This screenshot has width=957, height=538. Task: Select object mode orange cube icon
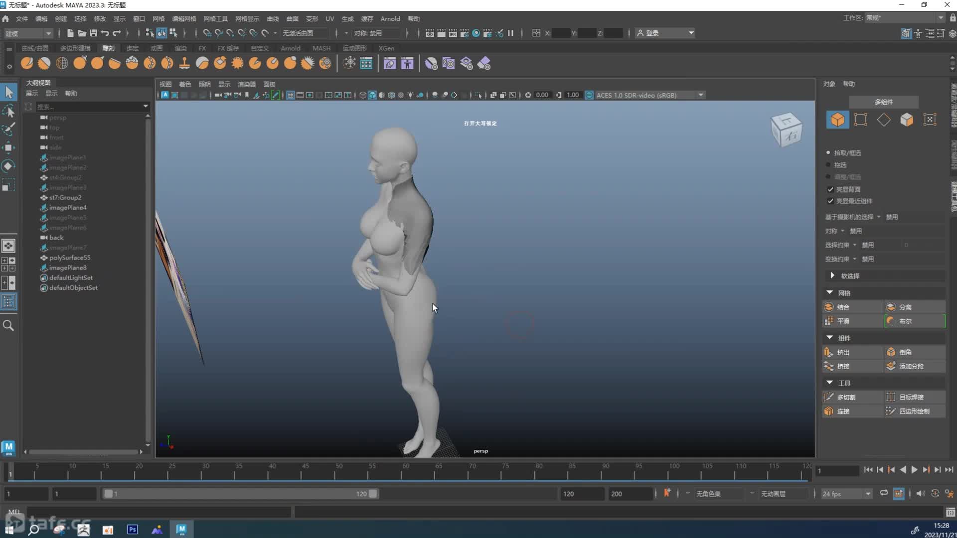click(x=838, y=120)
